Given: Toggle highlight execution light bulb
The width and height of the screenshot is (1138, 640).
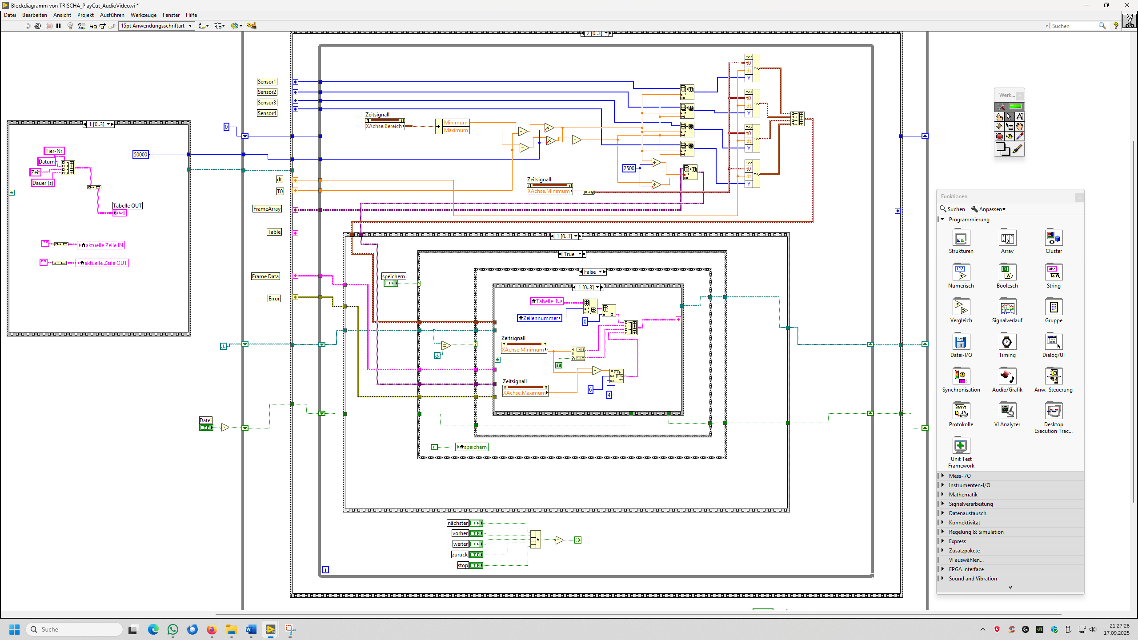Looking at the screenshot, I should pyautogui.click(x=70, y=26).
